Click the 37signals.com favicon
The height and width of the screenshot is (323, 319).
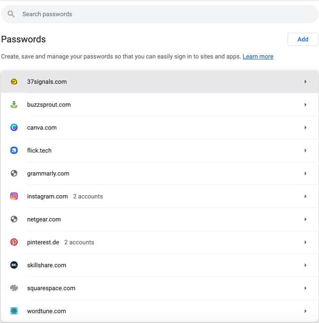click(14, 82)
